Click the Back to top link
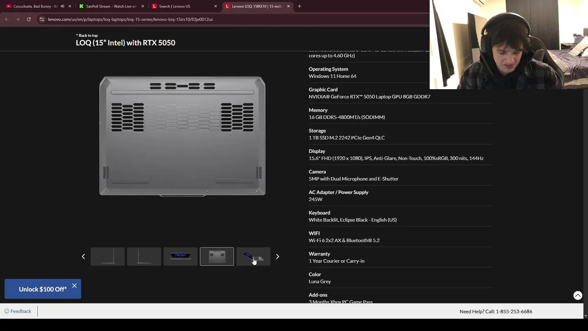 pyautogui.click(x=87, y=35)
